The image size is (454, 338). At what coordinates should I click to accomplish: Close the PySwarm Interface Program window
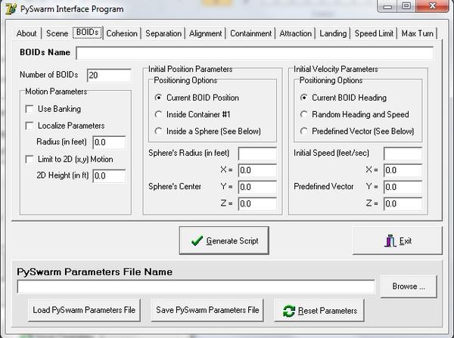[x=432, y=6]
